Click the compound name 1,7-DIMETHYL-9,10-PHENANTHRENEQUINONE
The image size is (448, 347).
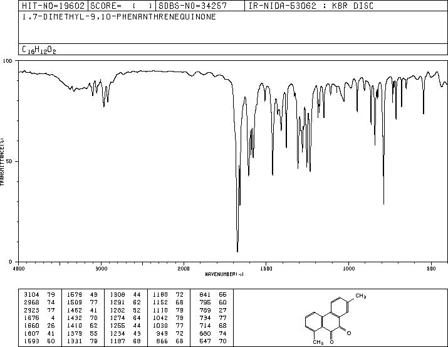[119, 17]
